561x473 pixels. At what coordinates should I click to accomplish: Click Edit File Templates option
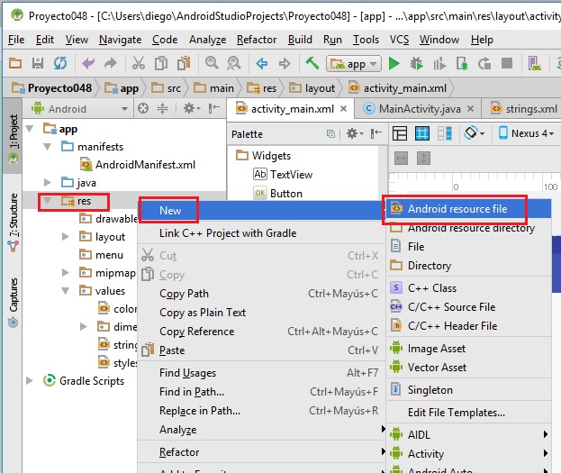coord(468,413)
